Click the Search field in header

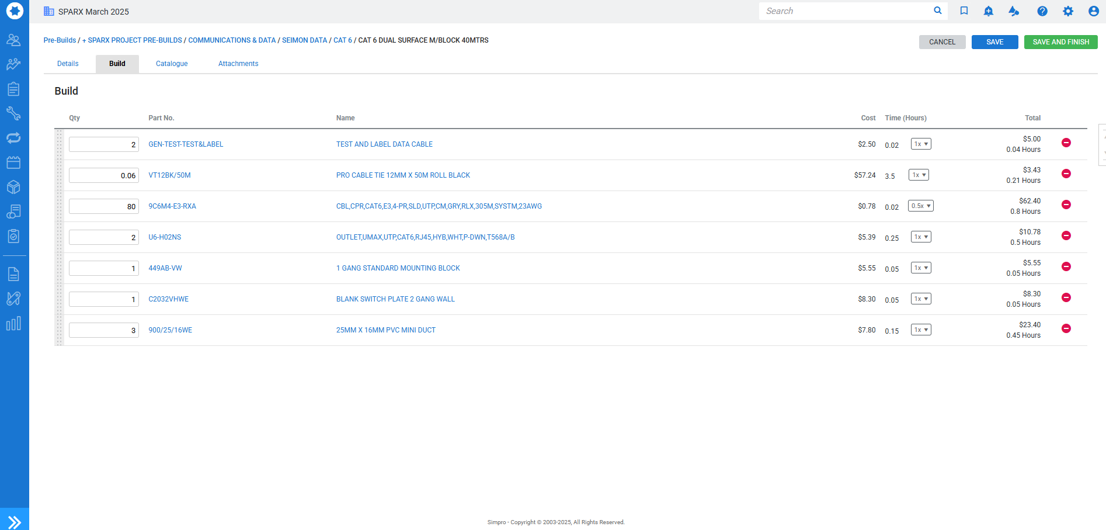(x=847, y=11)
